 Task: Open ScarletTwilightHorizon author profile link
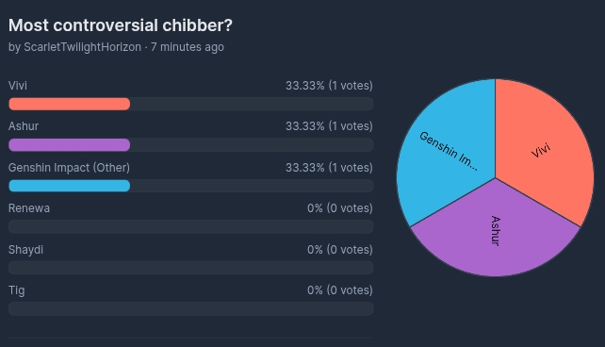(83, 47)
